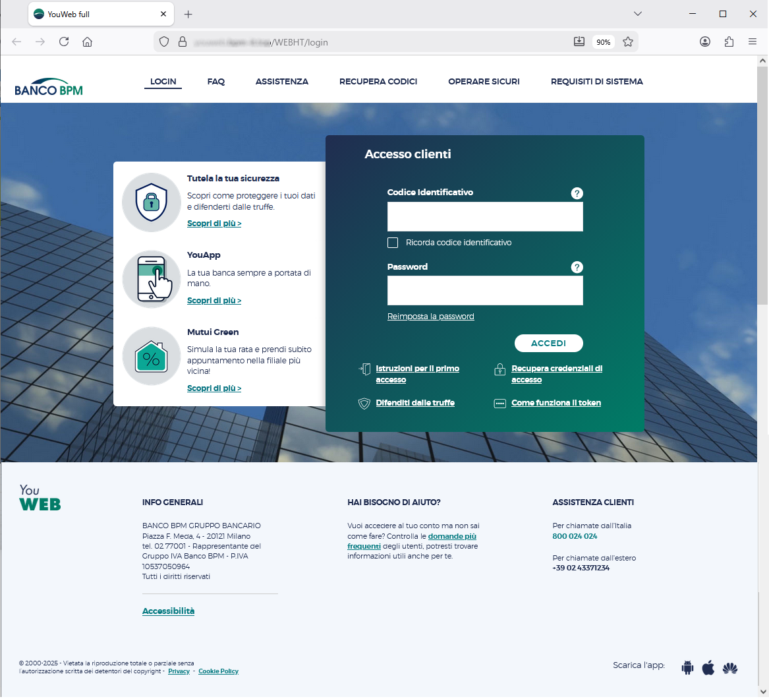Click the Codice Identificativo help question icon
The width and height of the screenshot is (769, 699).
(577, 193)
